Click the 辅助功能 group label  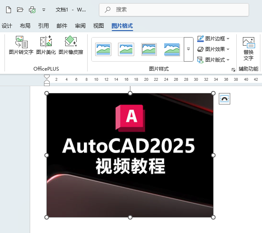[249, 69]
